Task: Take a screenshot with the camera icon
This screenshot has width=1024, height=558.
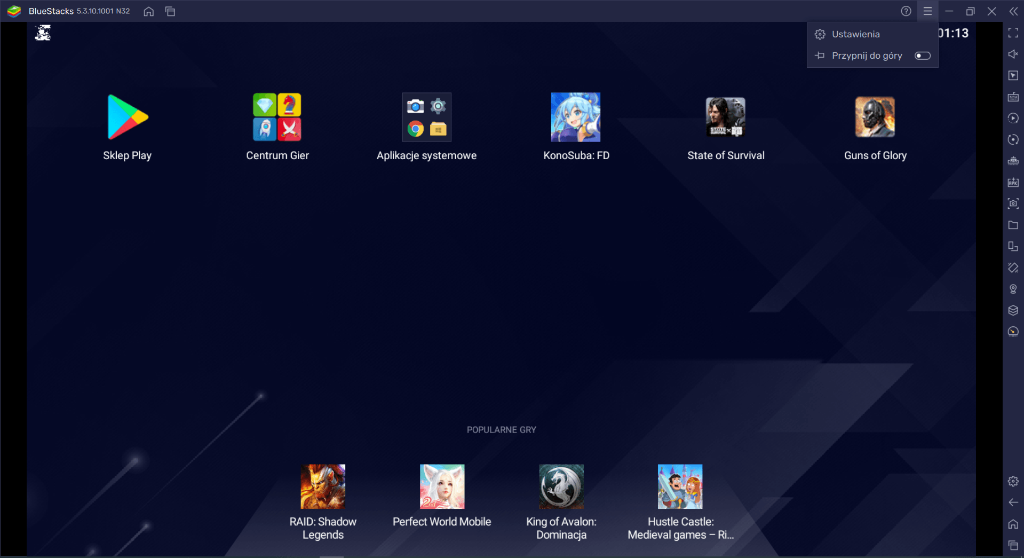Action: point(1013,204)
